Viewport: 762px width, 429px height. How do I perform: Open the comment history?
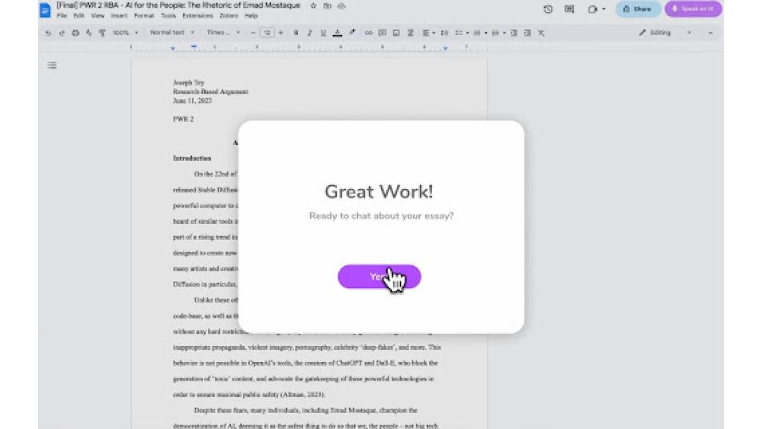[x=569, y=9]
